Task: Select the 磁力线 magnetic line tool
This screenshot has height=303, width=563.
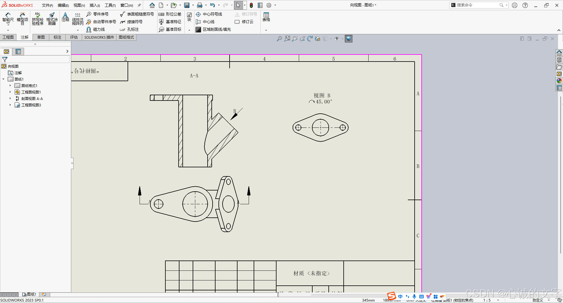Action: (x=96, y=29)
